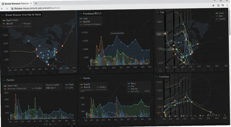Toggle gray Lald legend entry

[69, 88]
